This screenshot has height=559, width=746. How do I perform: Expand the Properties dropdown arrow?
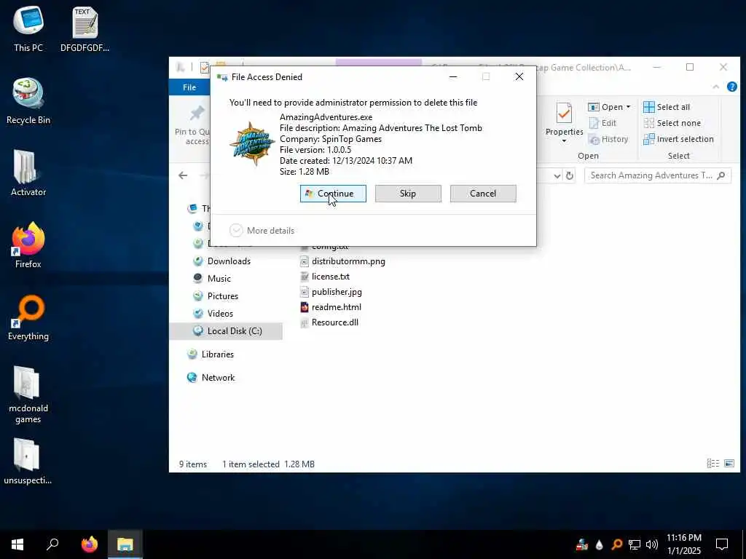565,140
